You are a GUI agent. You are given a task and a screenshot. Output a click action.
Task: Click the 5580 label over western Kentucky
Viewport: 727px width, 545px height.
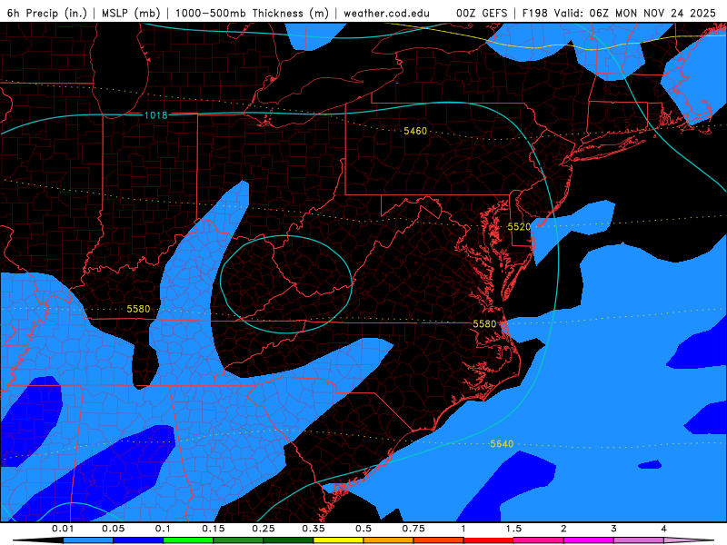[x=138, y=309]
